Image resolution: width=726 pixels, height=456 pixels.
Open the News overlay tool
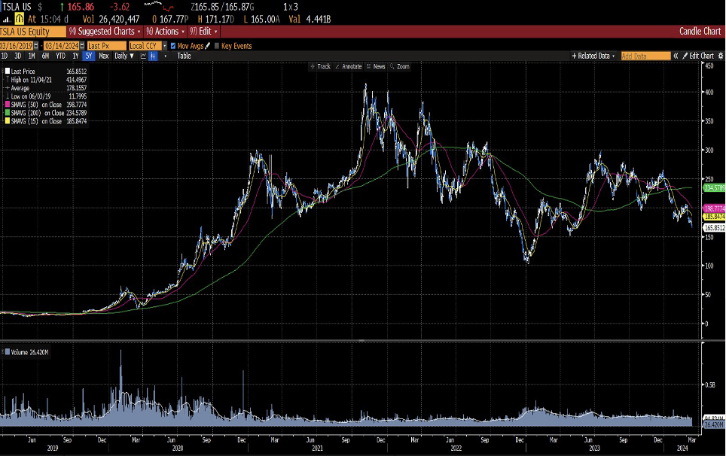(376, 67)
